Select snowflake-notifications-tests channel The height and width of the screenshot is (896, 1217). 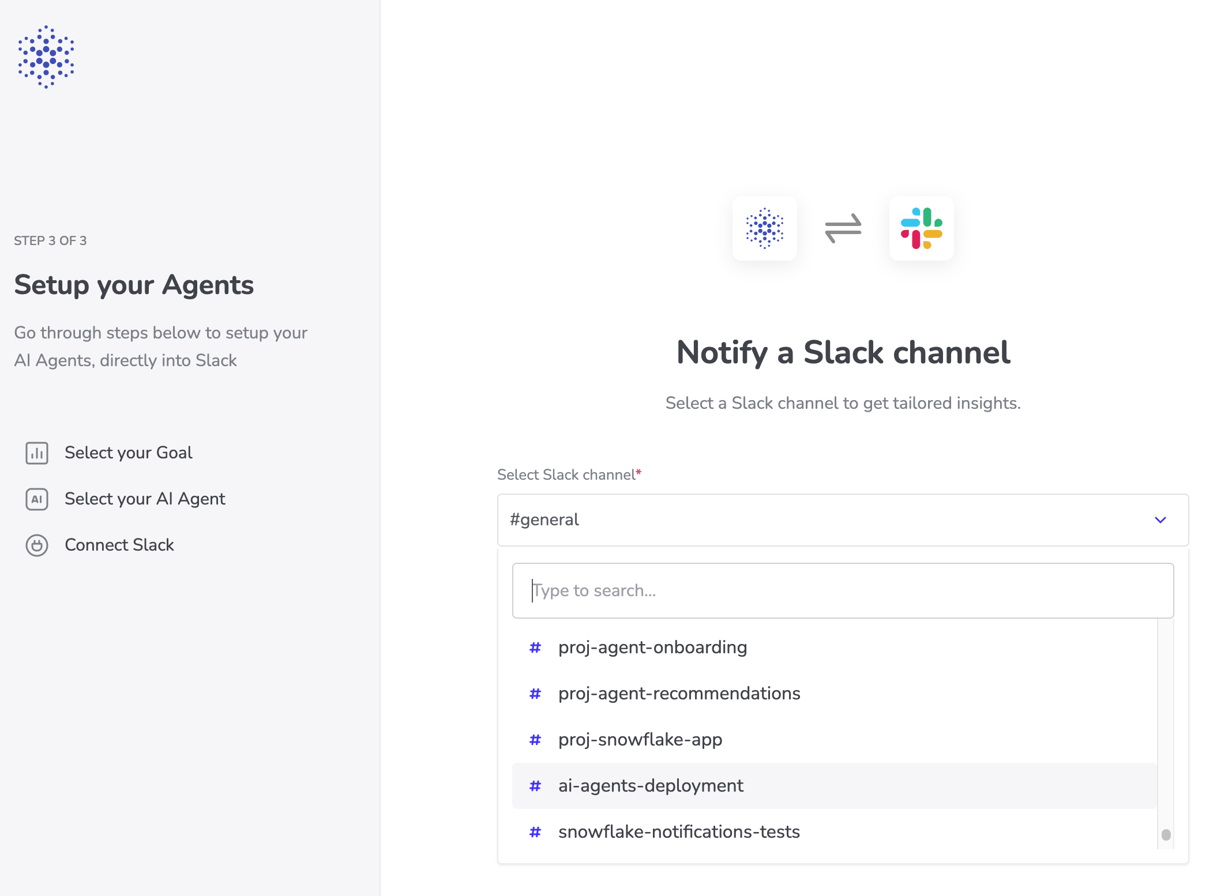(x=834, y=832)
